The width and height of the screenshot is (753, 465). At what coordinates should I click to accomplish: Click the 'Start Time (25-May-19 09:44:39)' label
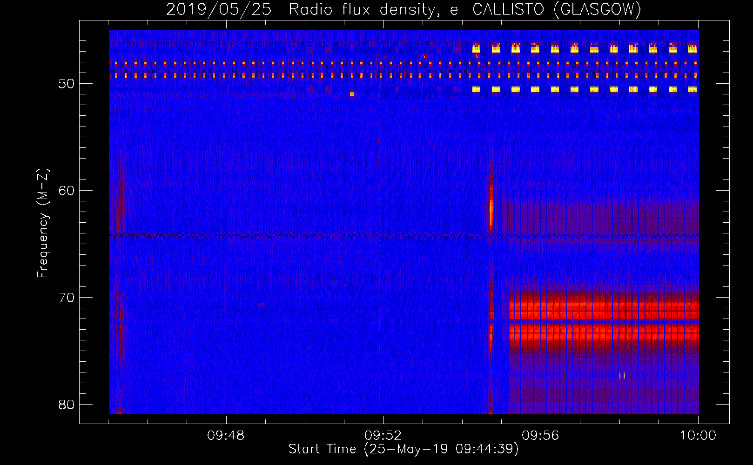403,449
